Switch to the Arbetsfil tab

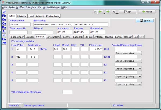40,16
